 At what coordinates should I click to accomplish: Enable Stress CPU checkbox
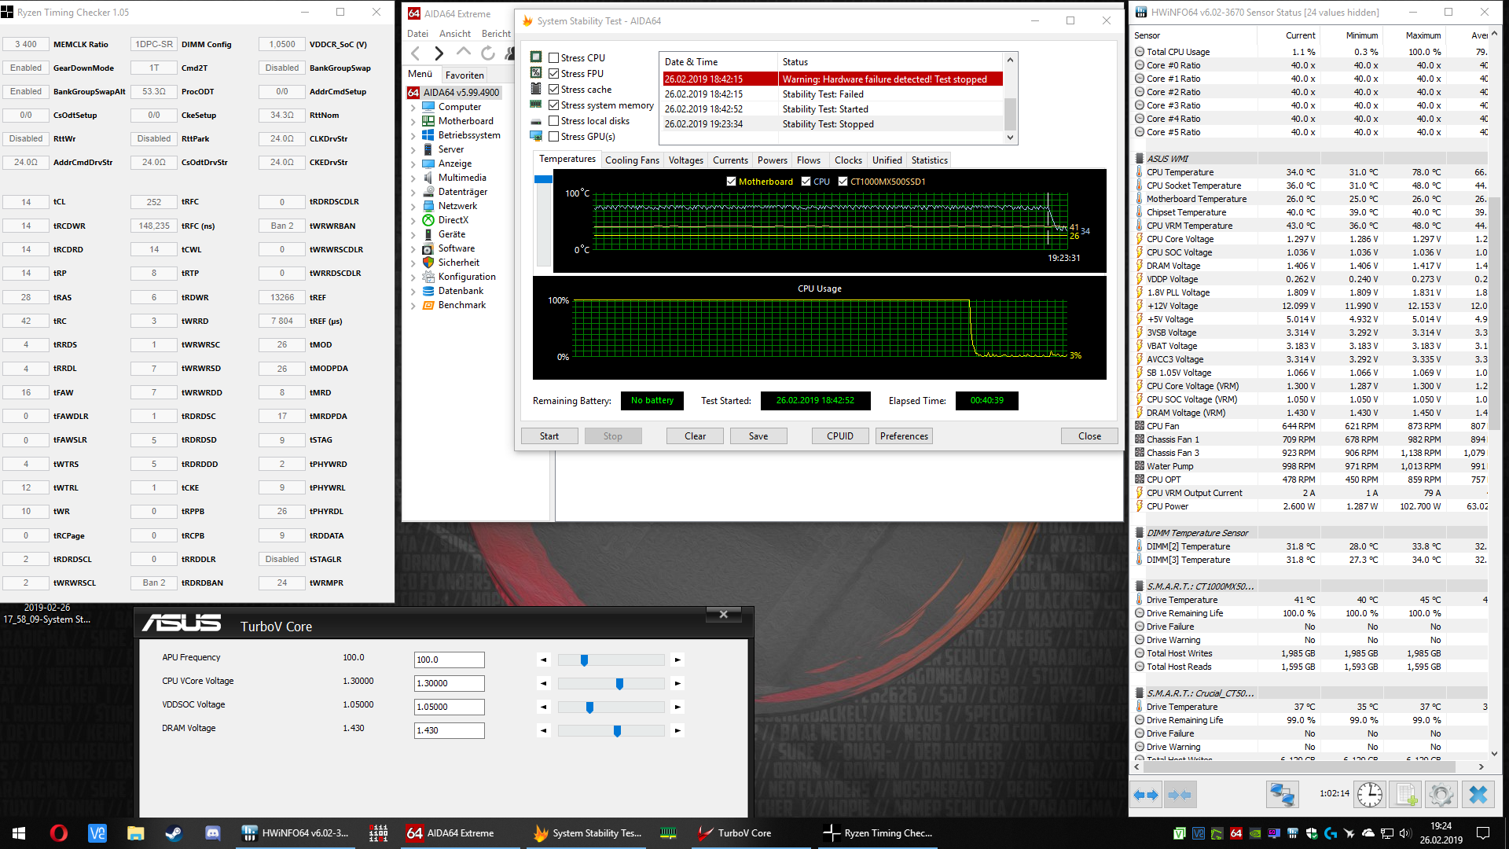pos(554,58)
